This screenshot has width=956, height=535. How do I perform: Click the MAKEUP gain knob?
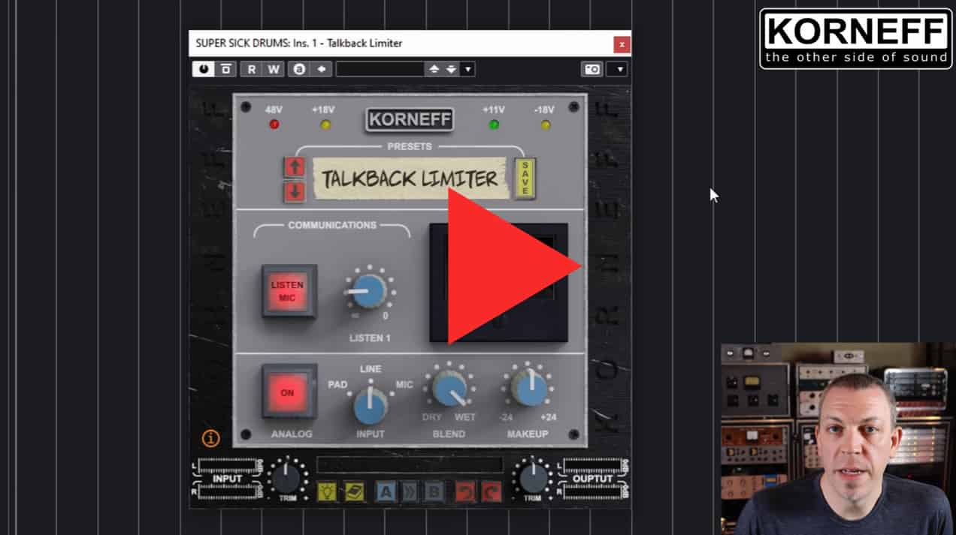point(530,388)
